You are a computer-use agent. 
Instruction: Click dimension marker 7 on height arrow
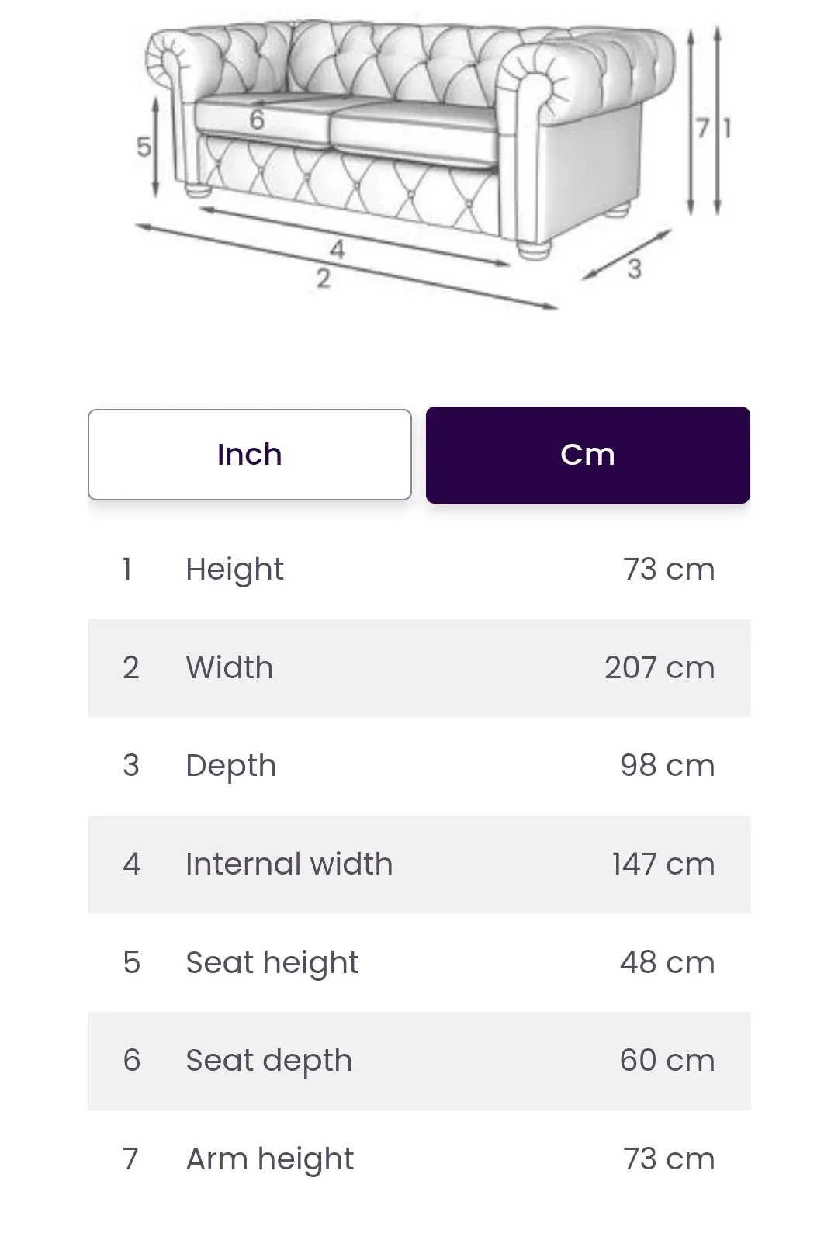point(702,128)
